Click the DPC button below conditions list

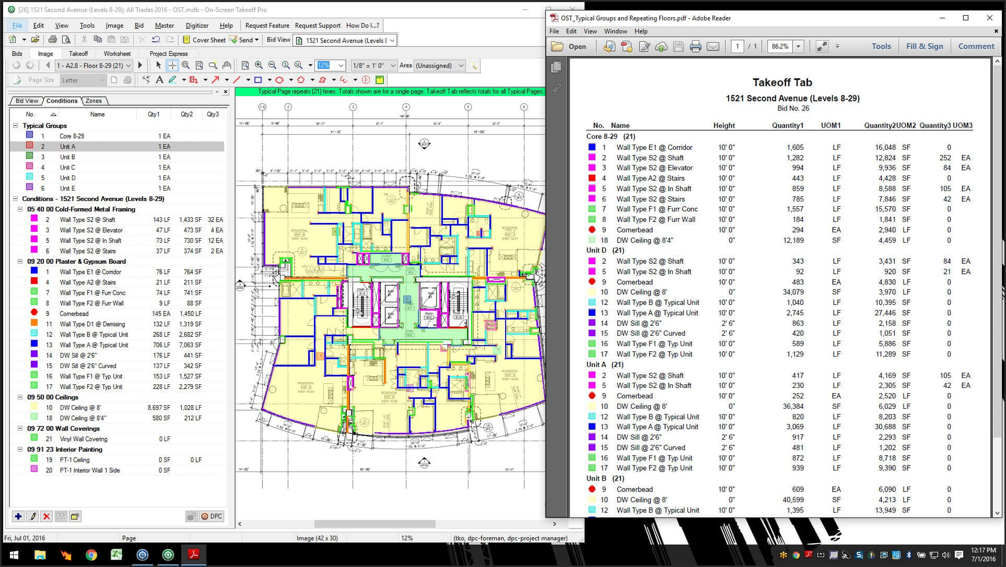(212, 516)
